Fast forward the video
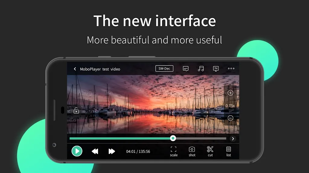Screen dimensions: 309x173 click(111, 151)
